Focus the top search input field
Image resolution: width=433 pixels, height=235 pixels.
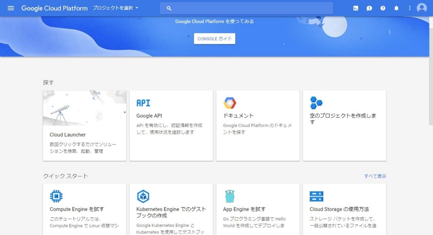247,8
